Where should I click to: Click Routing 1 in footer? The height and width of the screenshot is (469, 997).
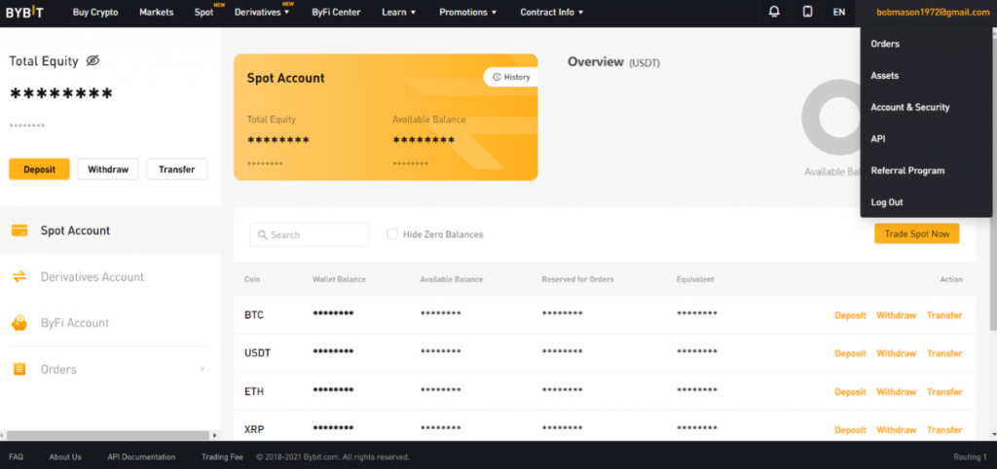click(x=971, y=457)
